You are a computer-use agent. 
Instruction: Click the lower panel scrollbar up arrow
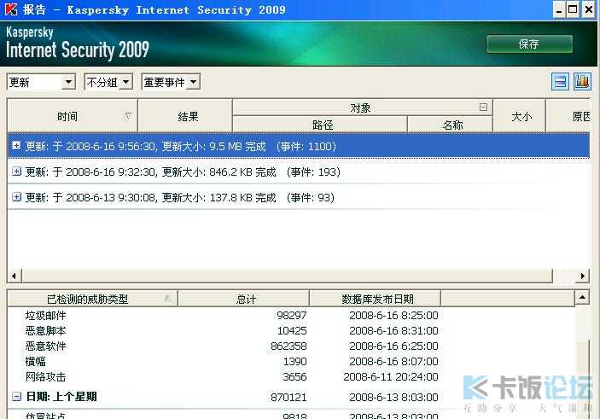pyautogui.click(x=582, y=297)
